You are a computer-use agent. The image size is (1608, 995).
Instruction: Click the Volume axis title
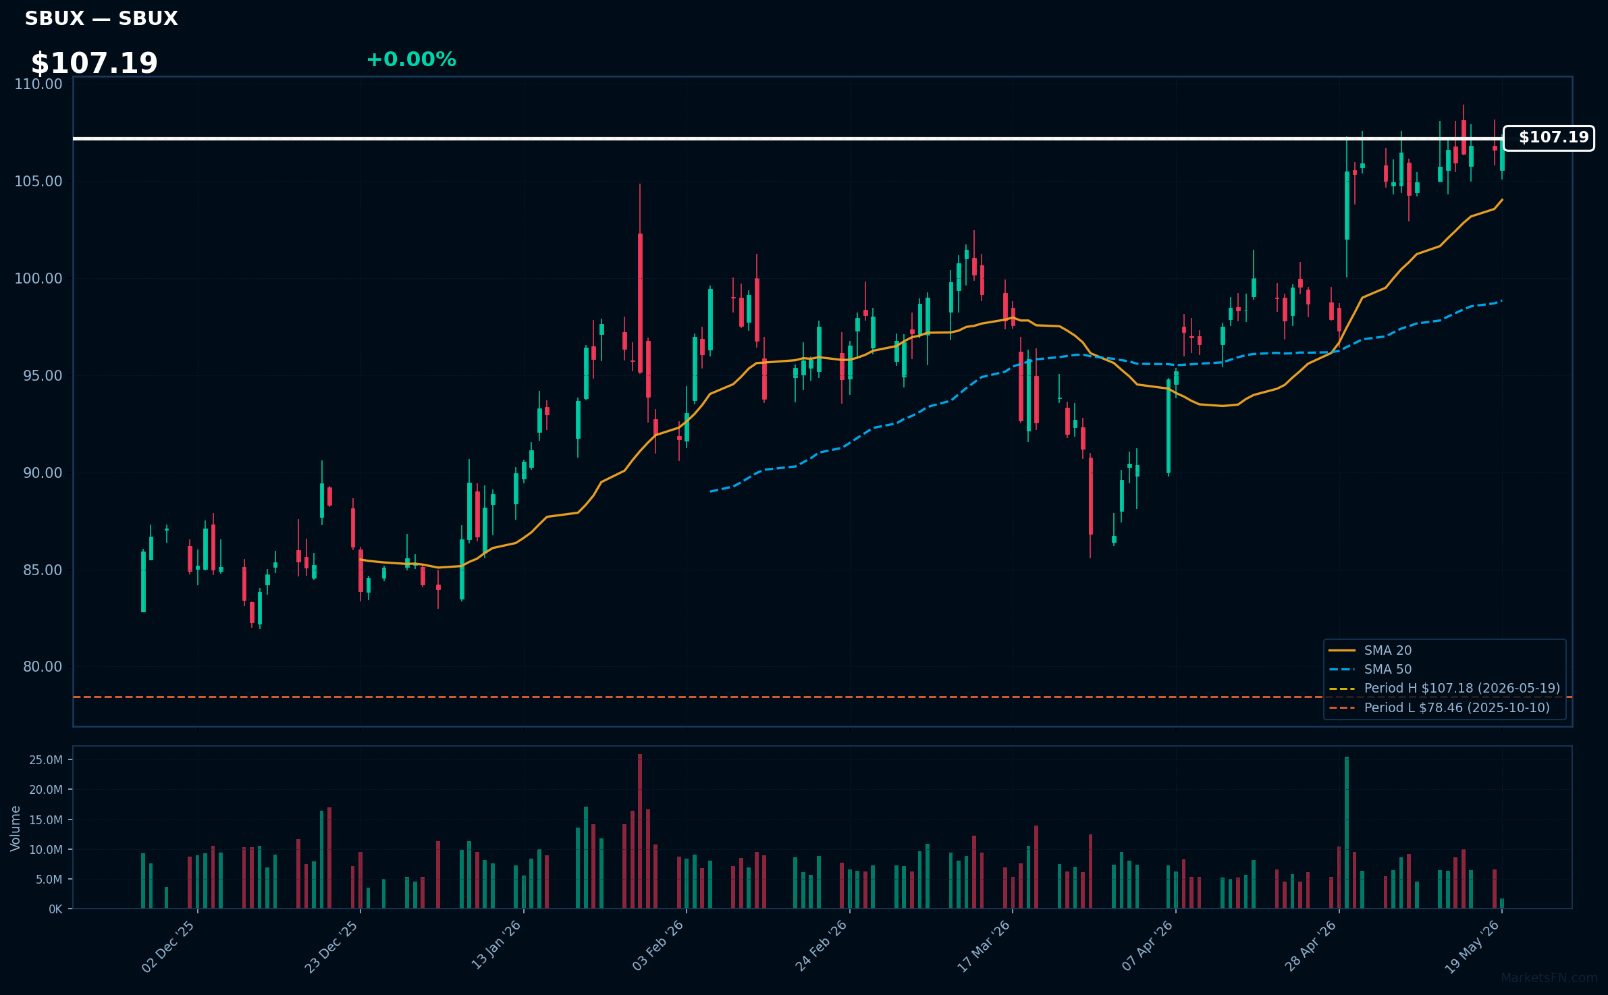(16, 828)
